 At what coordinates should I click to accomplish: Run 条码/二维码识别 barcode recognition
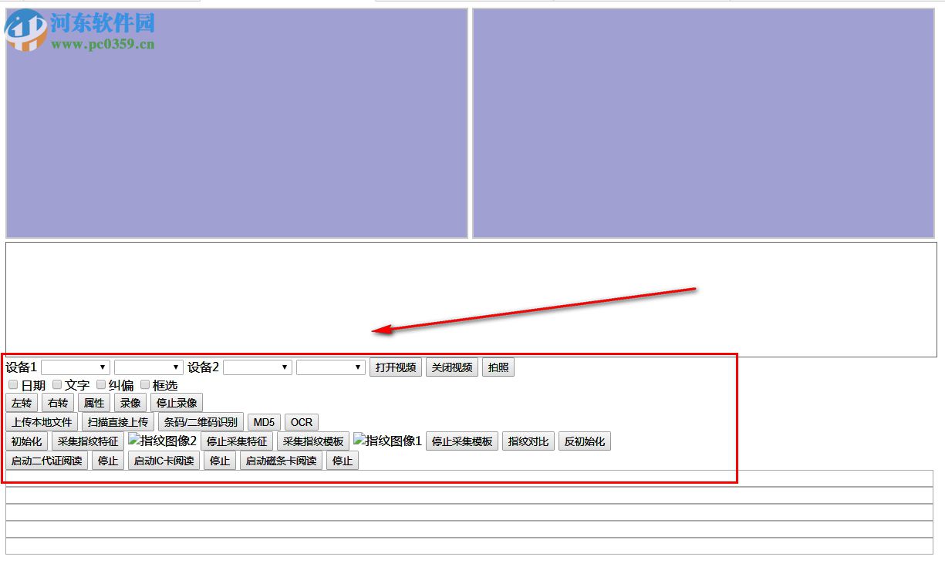pos(201,422)
